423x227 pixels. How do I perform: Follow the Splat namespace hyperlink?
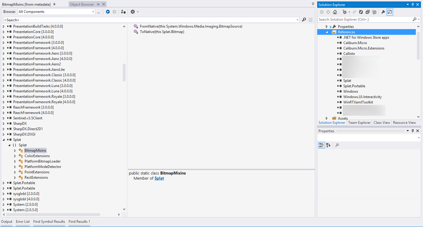click(159, 178)
